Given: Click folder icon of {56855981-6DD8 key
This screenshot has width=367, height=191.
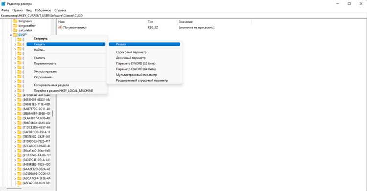Looking at the screenshot, I should (20, 100).
